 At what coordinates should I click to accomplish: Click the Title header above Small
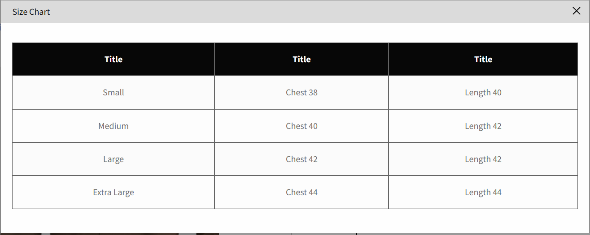click(x=114, y=59)
